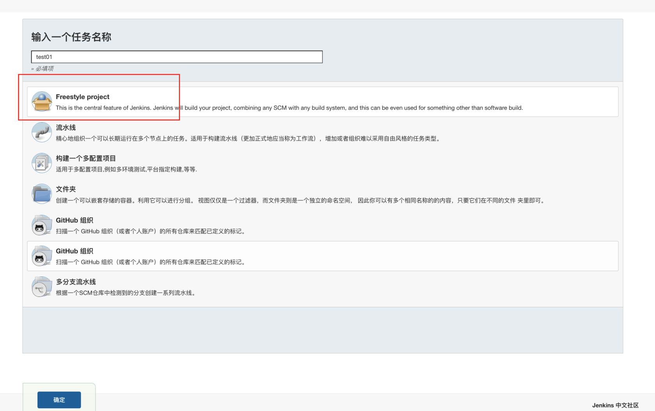Select the 文件夹 title

[66, 189]
